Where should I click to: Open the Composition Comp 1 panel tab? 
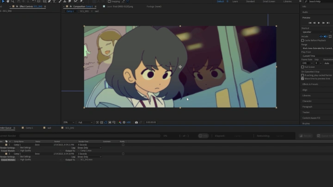coord(83,6)
